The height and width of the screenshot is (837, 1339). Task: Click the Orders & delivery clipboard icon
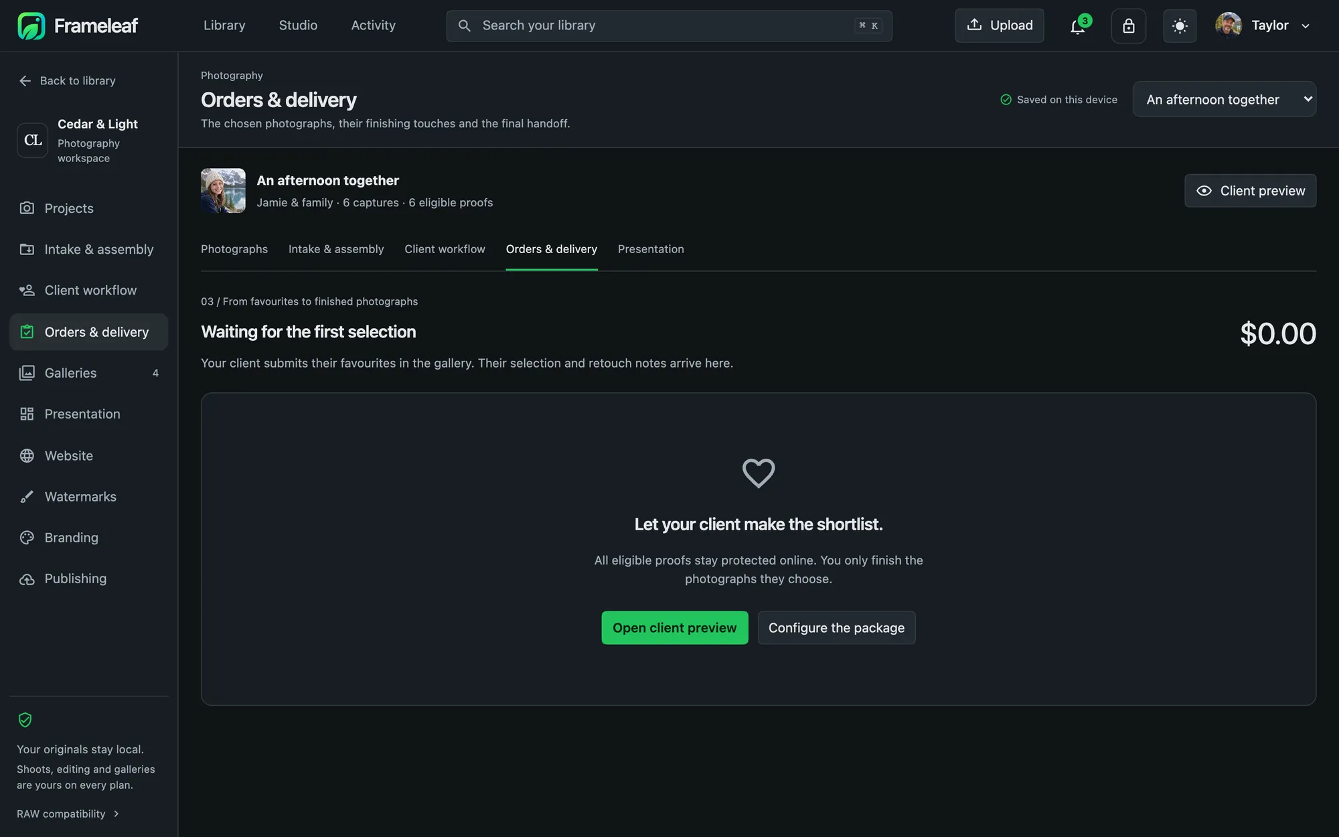tap(27, 331)
